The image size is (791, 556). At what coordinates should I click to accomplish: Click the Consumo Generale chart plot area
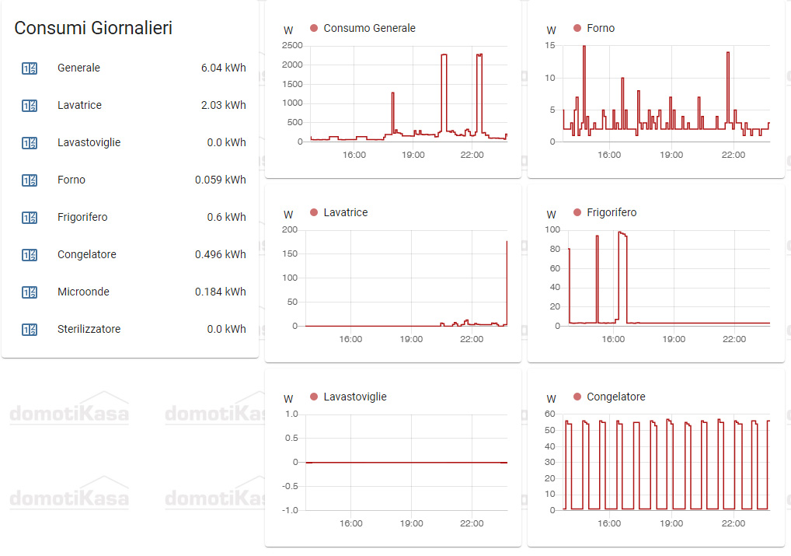click(409, 94)
